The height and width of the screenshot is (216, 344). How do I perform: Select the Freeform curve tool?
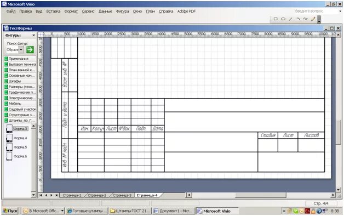pos(306,19)
